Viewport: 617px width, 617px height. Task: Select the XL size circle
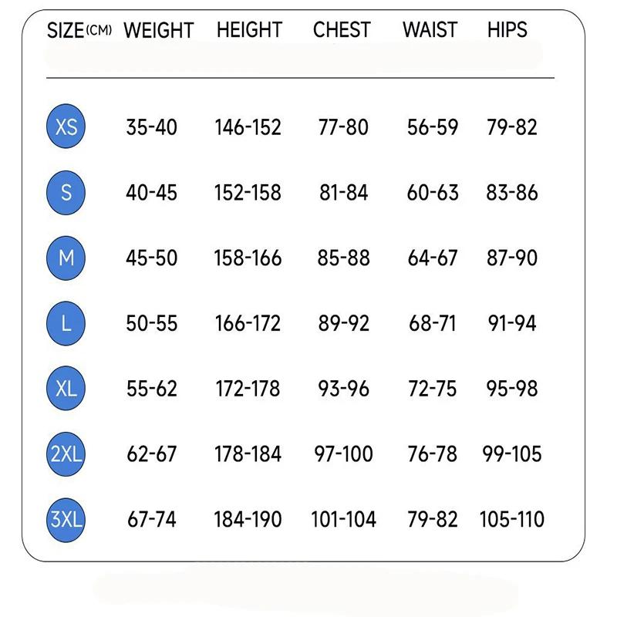pos(66,389)
